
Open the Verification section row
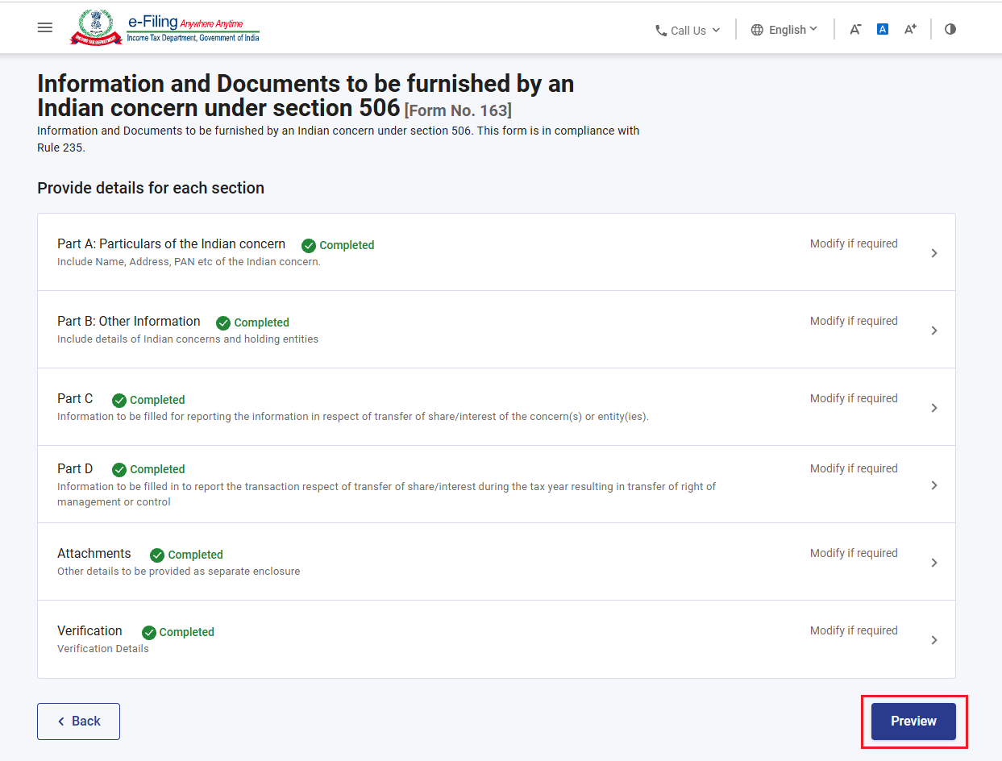[x=496, y=639]
